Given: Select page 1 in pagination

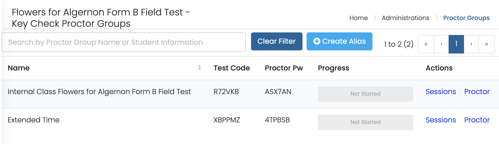Looking at the screenshot, I should pos(456,44).
